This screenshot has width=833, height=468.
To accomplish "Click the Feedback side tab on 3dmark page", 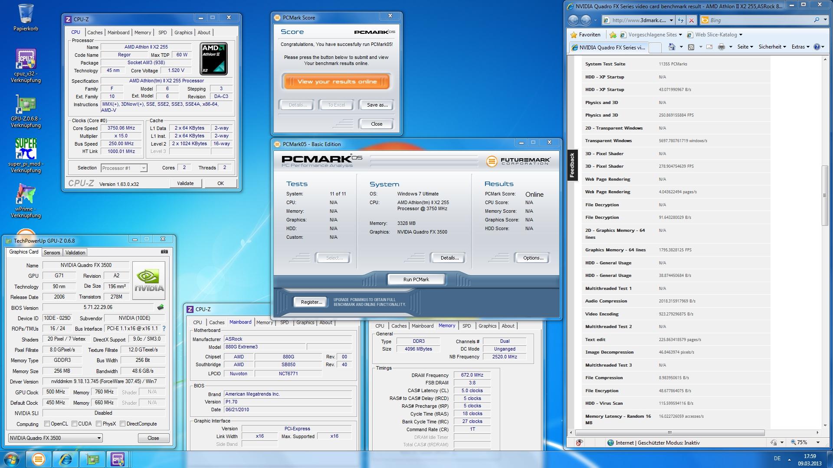I will pos(572,165).
